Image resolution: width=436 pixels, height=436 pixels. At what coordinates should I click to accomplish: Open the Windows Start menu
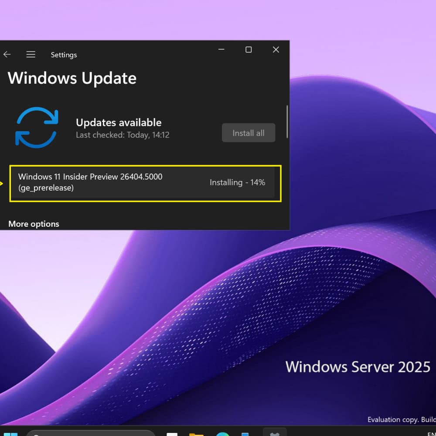(x=10, y=434)
